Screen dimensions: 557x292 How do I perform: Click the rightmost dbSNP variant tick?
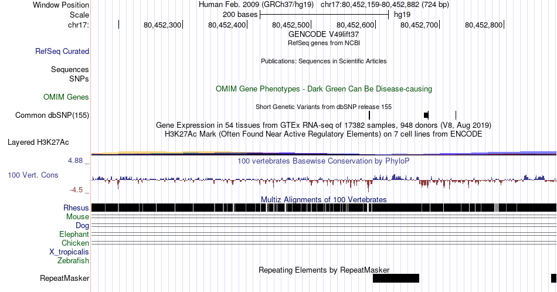[456, 115]
